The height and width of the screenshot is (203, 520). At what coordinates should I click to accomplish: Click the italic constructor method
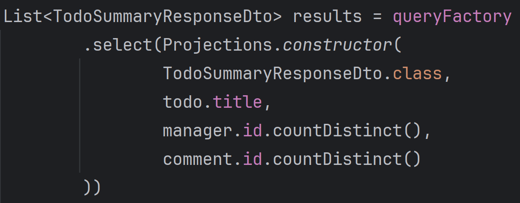tap(337, 45)
